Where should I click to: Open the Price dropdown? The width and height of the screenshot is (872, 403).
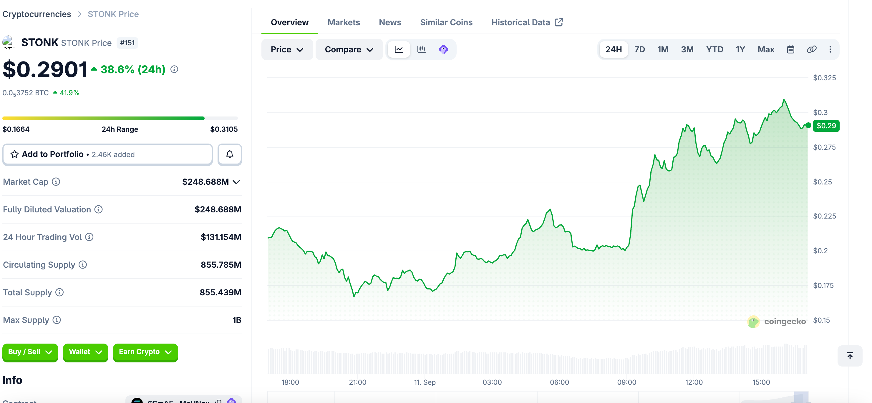[287, 49]
